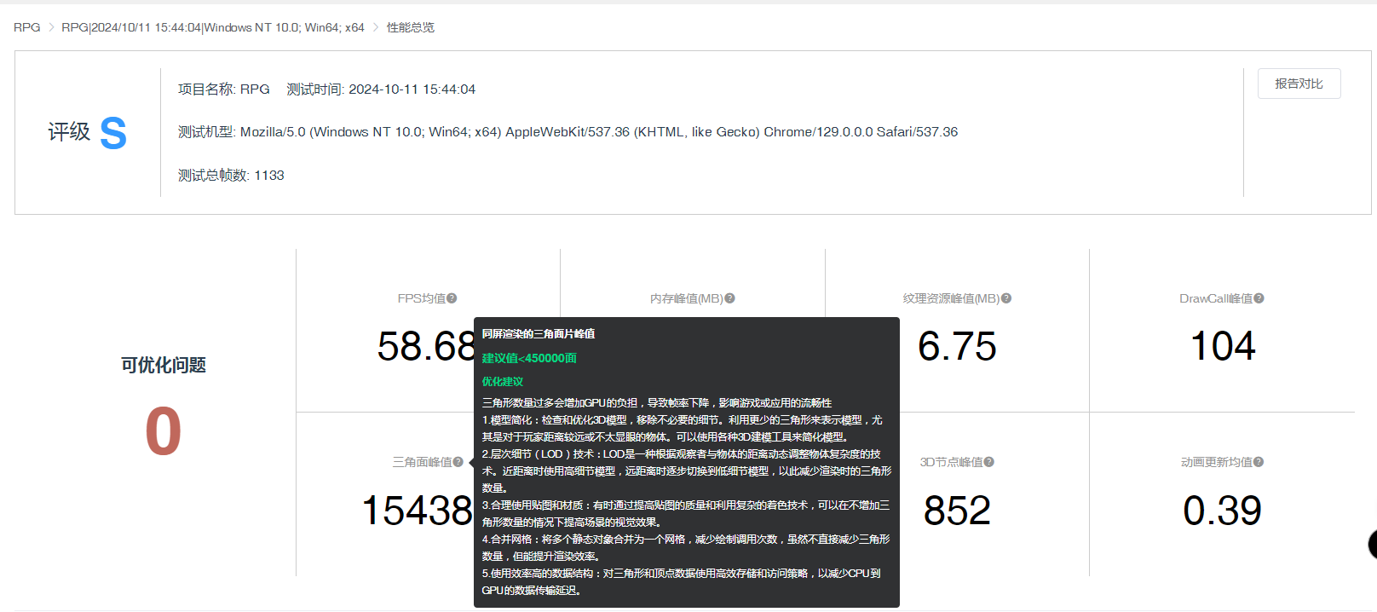Click the question mark beside 3D节点峰值
Screen dimensions: 1377x612
click(x=989, y=462)
